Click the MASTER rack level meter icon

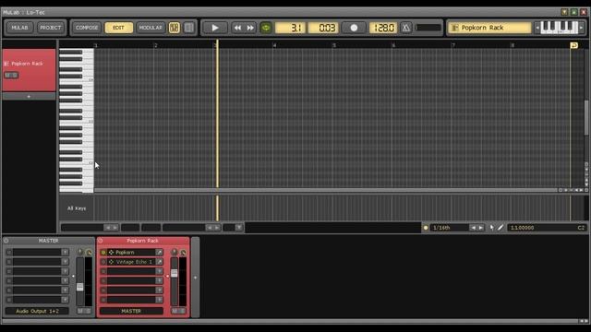pyautogui.click(x=89, y=252)
